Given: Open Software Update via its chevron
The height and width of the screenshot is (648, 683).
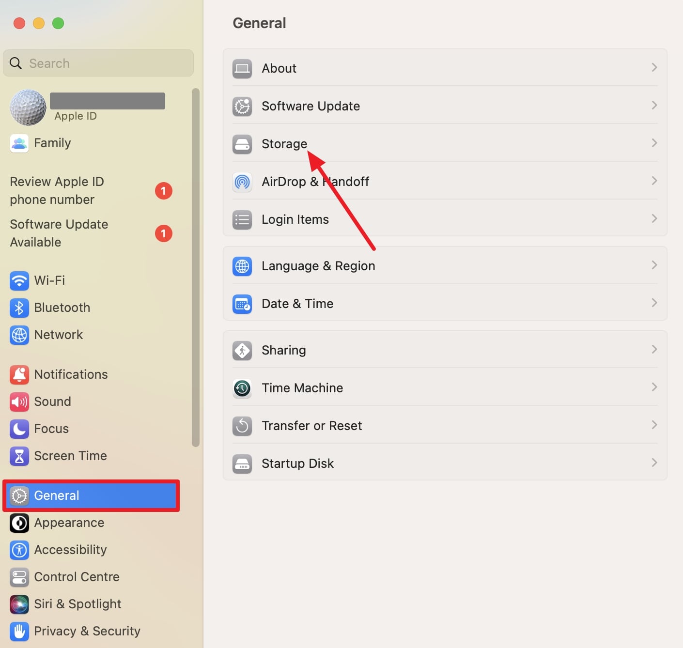Looking at the screenshot, I should 654,105.
